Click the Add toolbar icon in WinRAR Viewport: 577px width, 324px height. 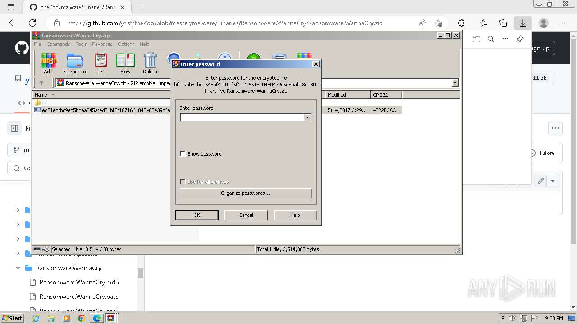click(x=49, y=63)
